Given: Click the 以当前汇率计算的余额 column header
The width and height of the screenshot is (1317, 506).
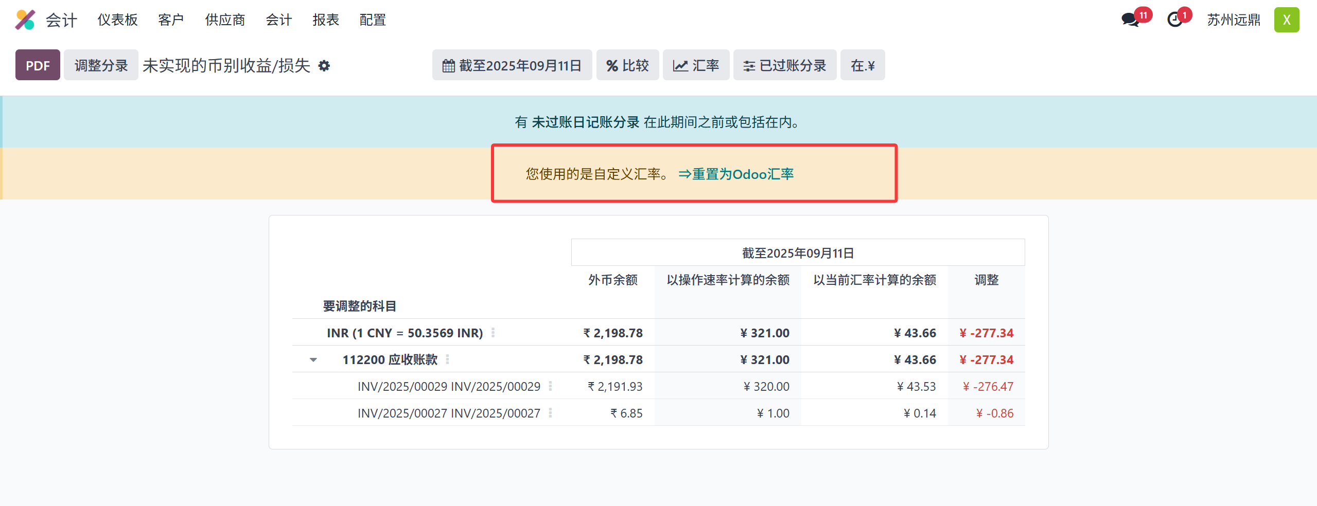Looking at the screenshot, I should [874, 280].
